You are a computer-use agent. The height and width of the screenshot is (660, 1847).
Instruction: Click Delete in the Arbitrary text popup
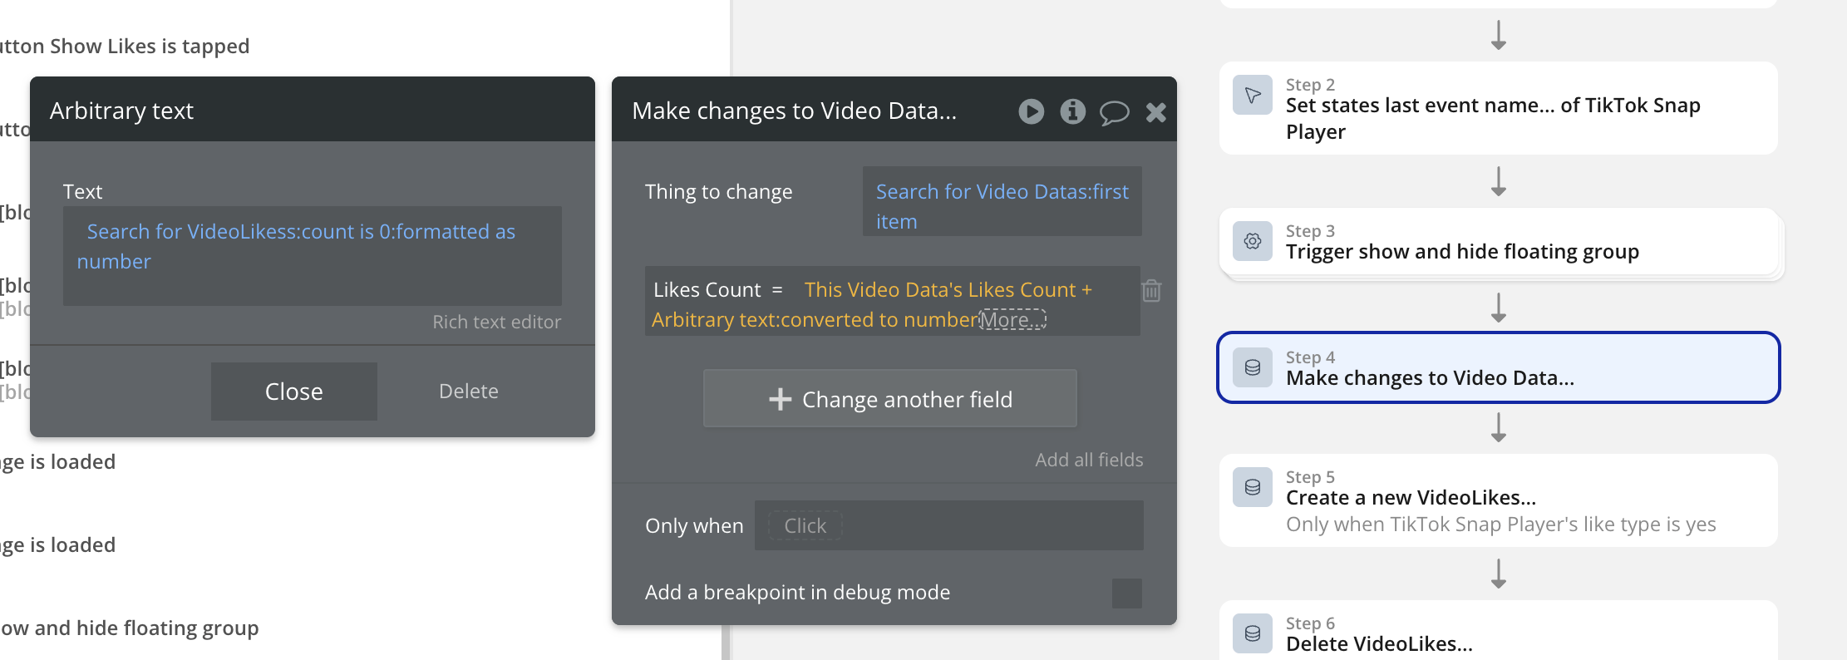pos(468,392)
